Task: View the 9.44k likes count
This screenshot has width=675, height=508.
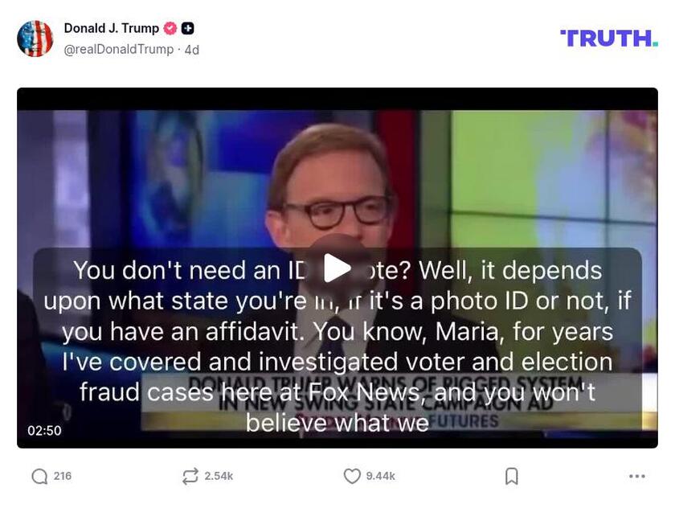Action: click(381, 476)
